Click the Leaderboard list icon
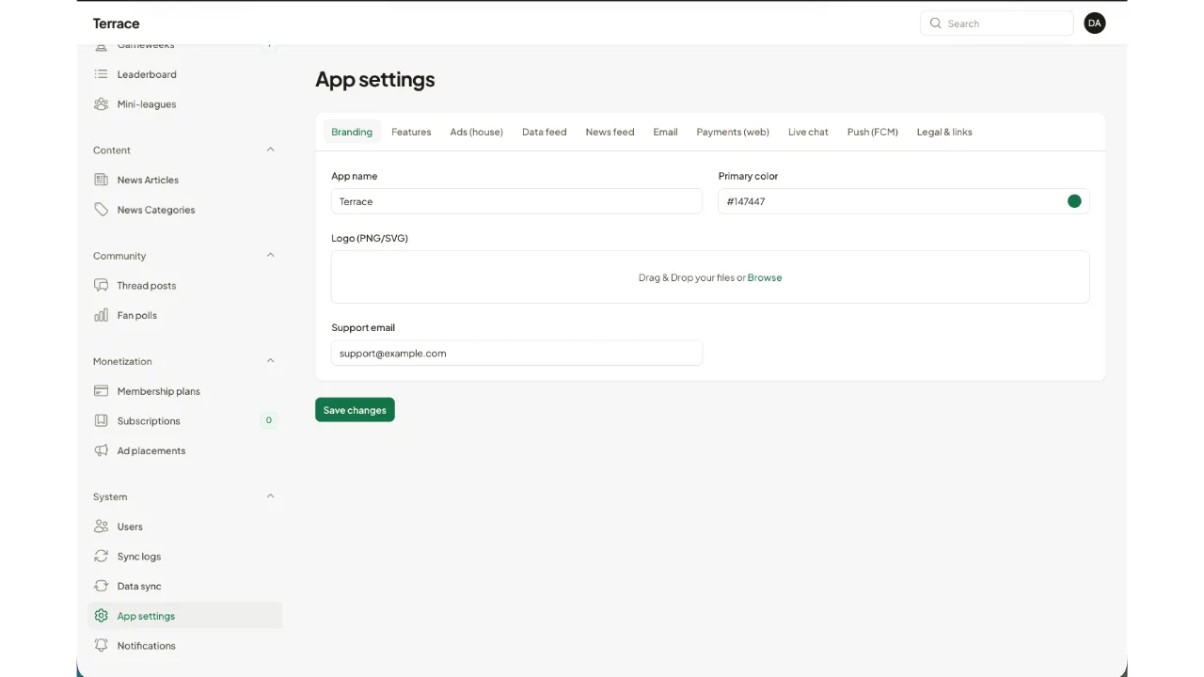Screen dimensions: 1204x677 pyautogui.click(x=102, y=74)
